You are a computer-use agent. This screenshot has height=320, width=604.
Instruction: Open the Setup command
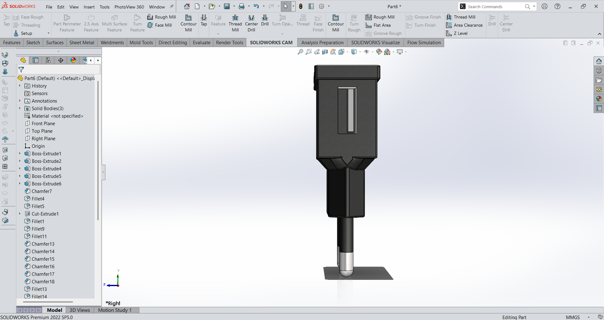[x=23, y=33]
